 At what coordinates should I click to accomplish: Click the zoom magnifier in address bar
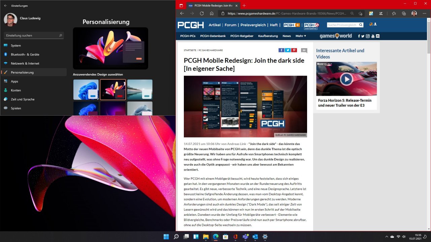(x=352, y=13)
